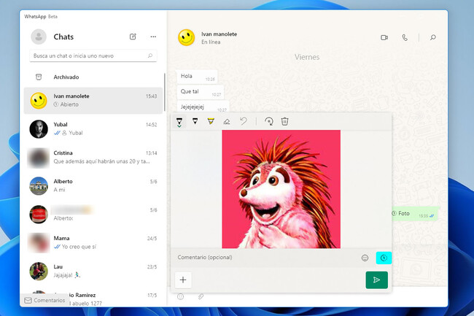Click your profile avatar next to Chats
This screenshot has width=474, height=316.
click(39, 36)
